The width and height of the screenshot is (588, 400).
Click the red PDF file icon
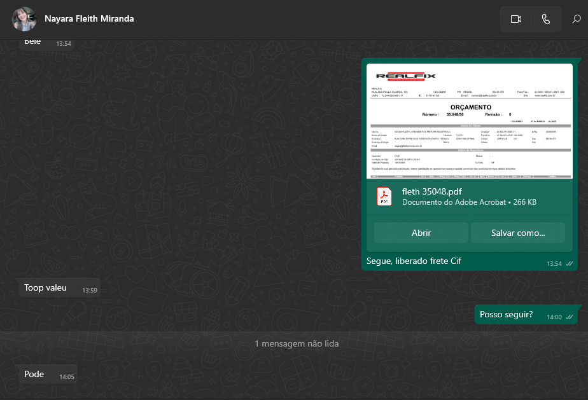point(384,197)
